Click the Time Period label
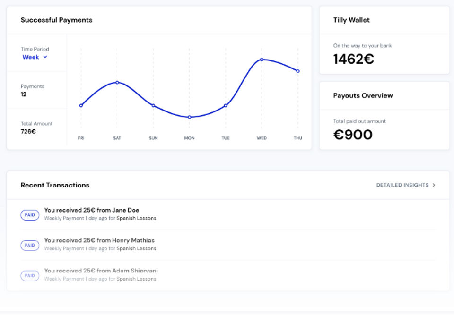454x315 pixels. pos(35,49)
